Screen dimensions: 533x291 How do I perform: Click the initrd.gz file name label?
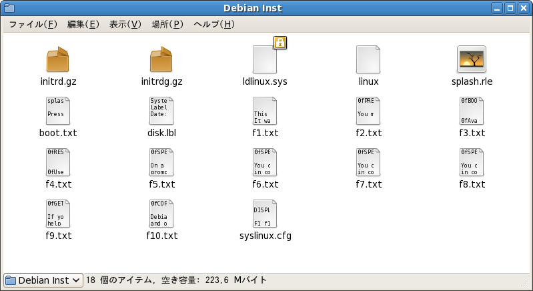click(x=58, y=81)
